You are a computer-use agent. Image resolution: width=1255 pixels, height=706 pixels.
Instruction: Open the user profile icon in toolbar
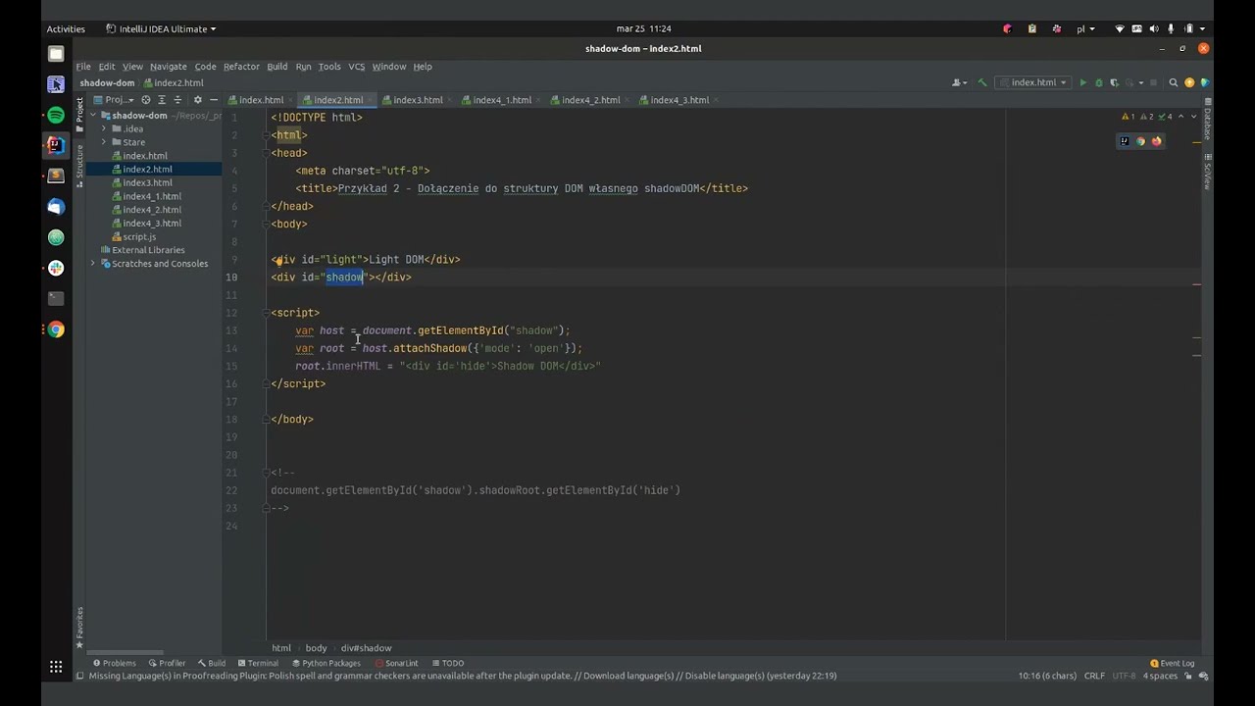tap(958, 82)
